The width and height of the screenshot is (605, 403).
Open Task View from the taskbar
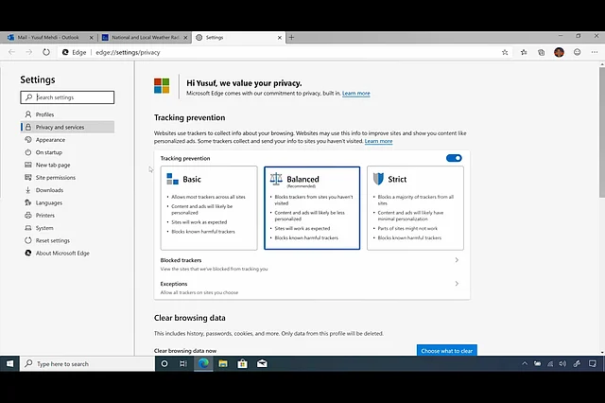pyautogui.click(x=183, y=363)
